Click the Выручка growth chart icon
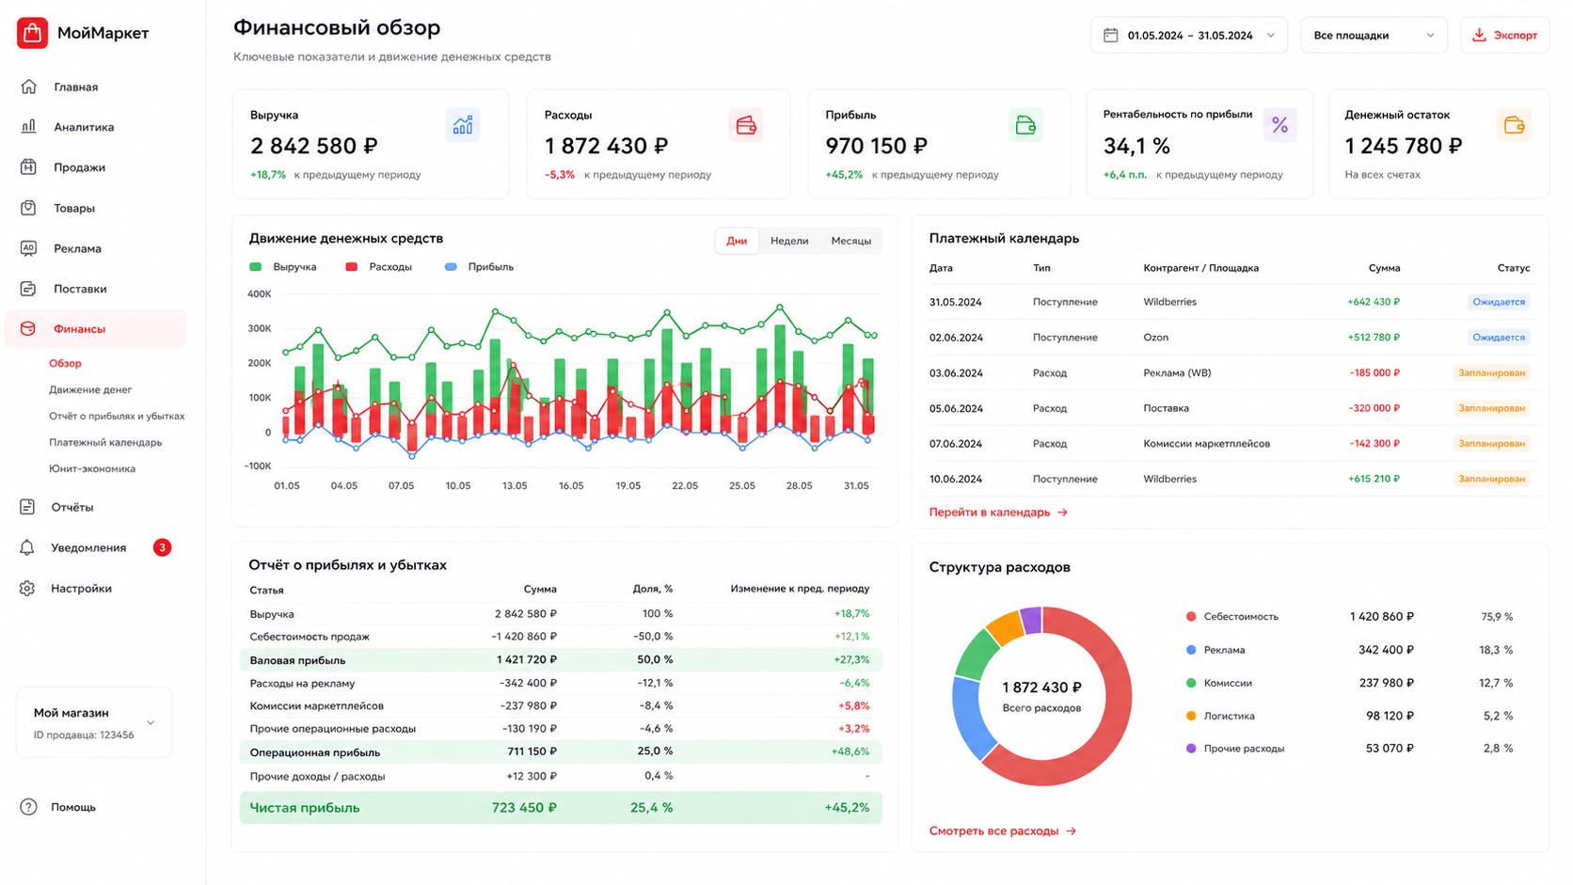The height and width of the screenshot is (885, 1573). coord(463,125)
